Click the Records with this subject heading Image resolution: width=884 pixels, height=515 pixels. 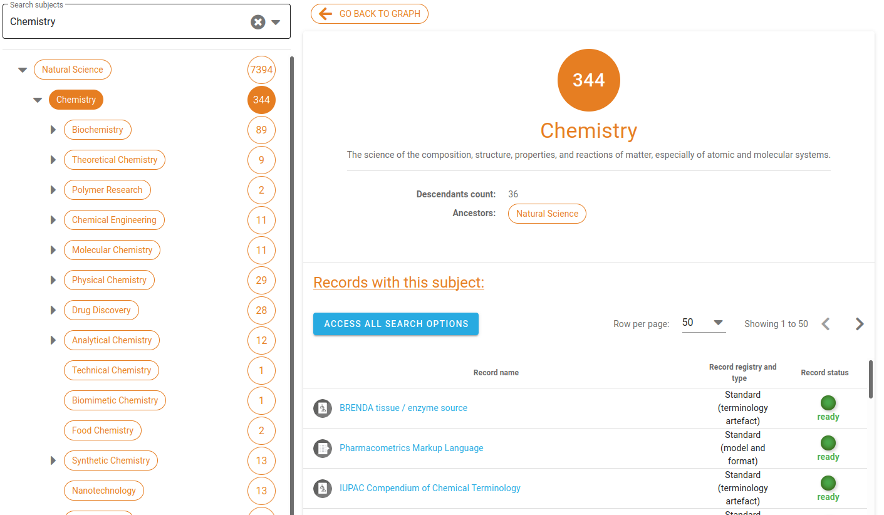click(x=398, y=283)
